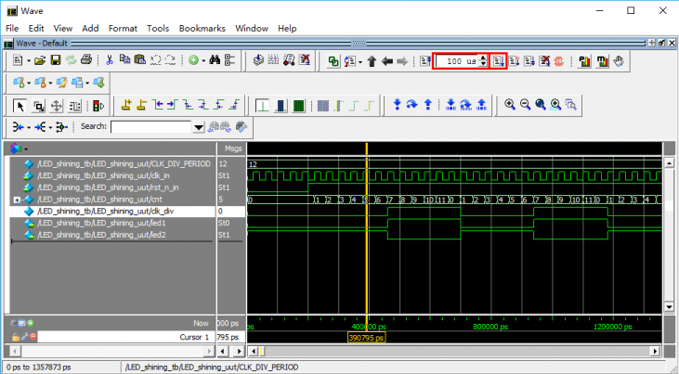Click the Run -All icon
Screen dimensions: 679x374
(x=529, y=61)
